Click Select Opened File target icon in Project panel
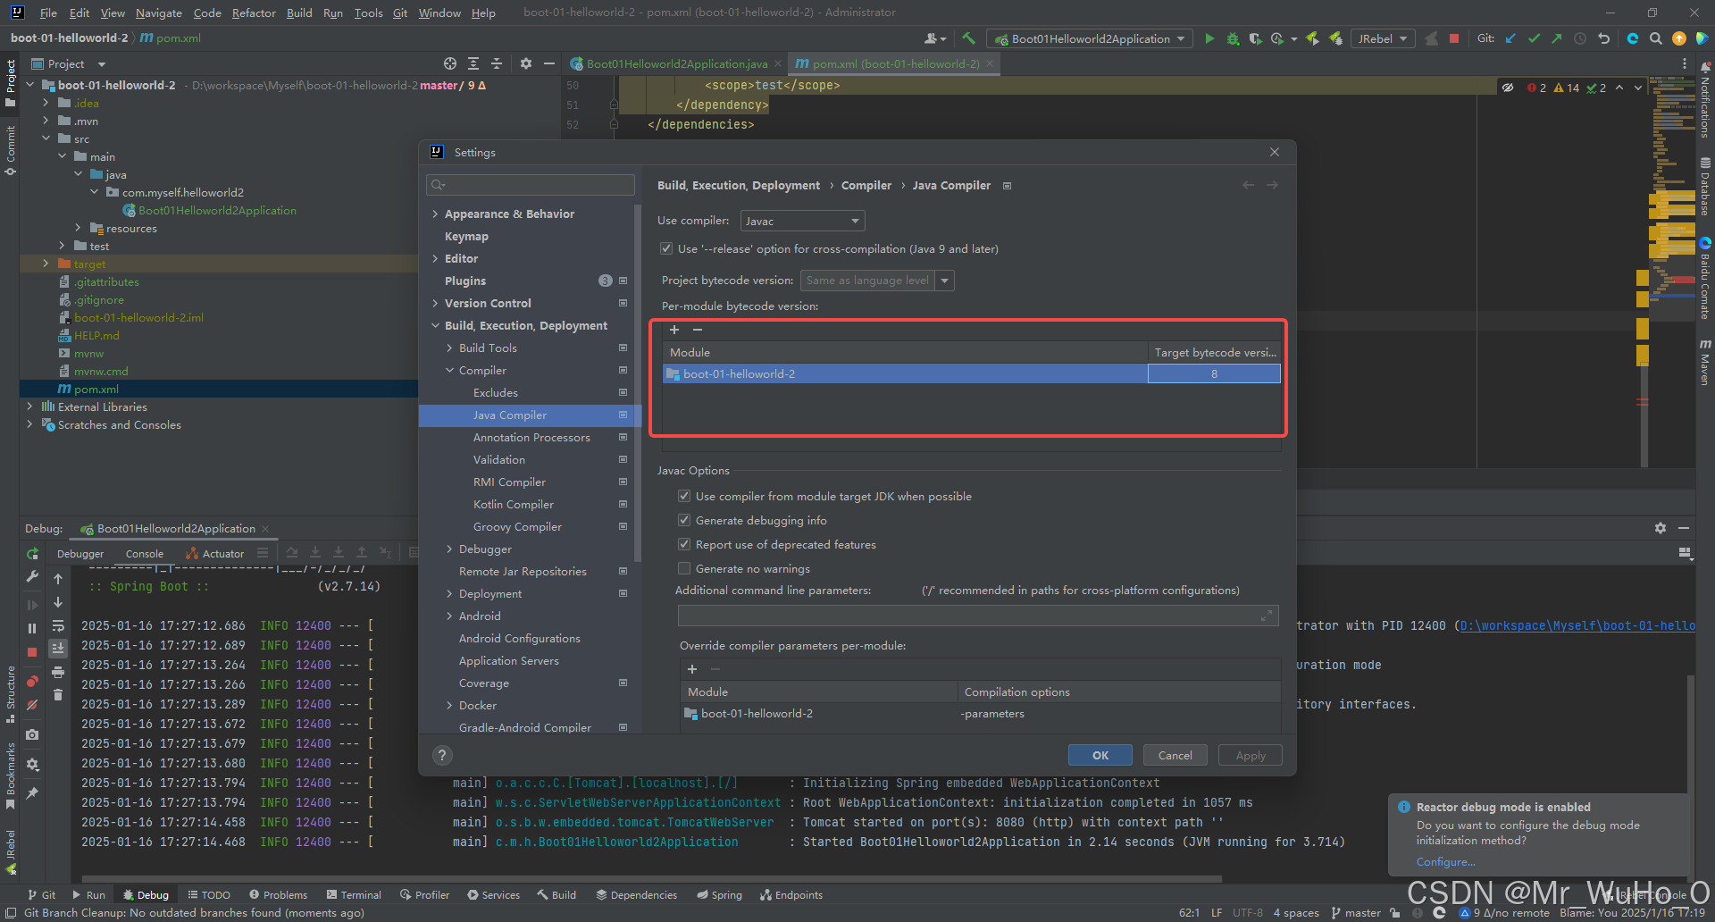Viewport: 1715px width, 922px height. [x=450, y=63]
